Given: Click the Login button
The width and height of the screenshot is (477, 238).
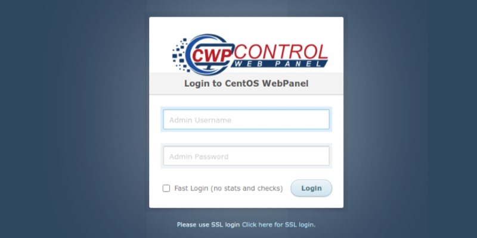Looking at the screenshot, I should pyautogui.click(x=311, y=188).
